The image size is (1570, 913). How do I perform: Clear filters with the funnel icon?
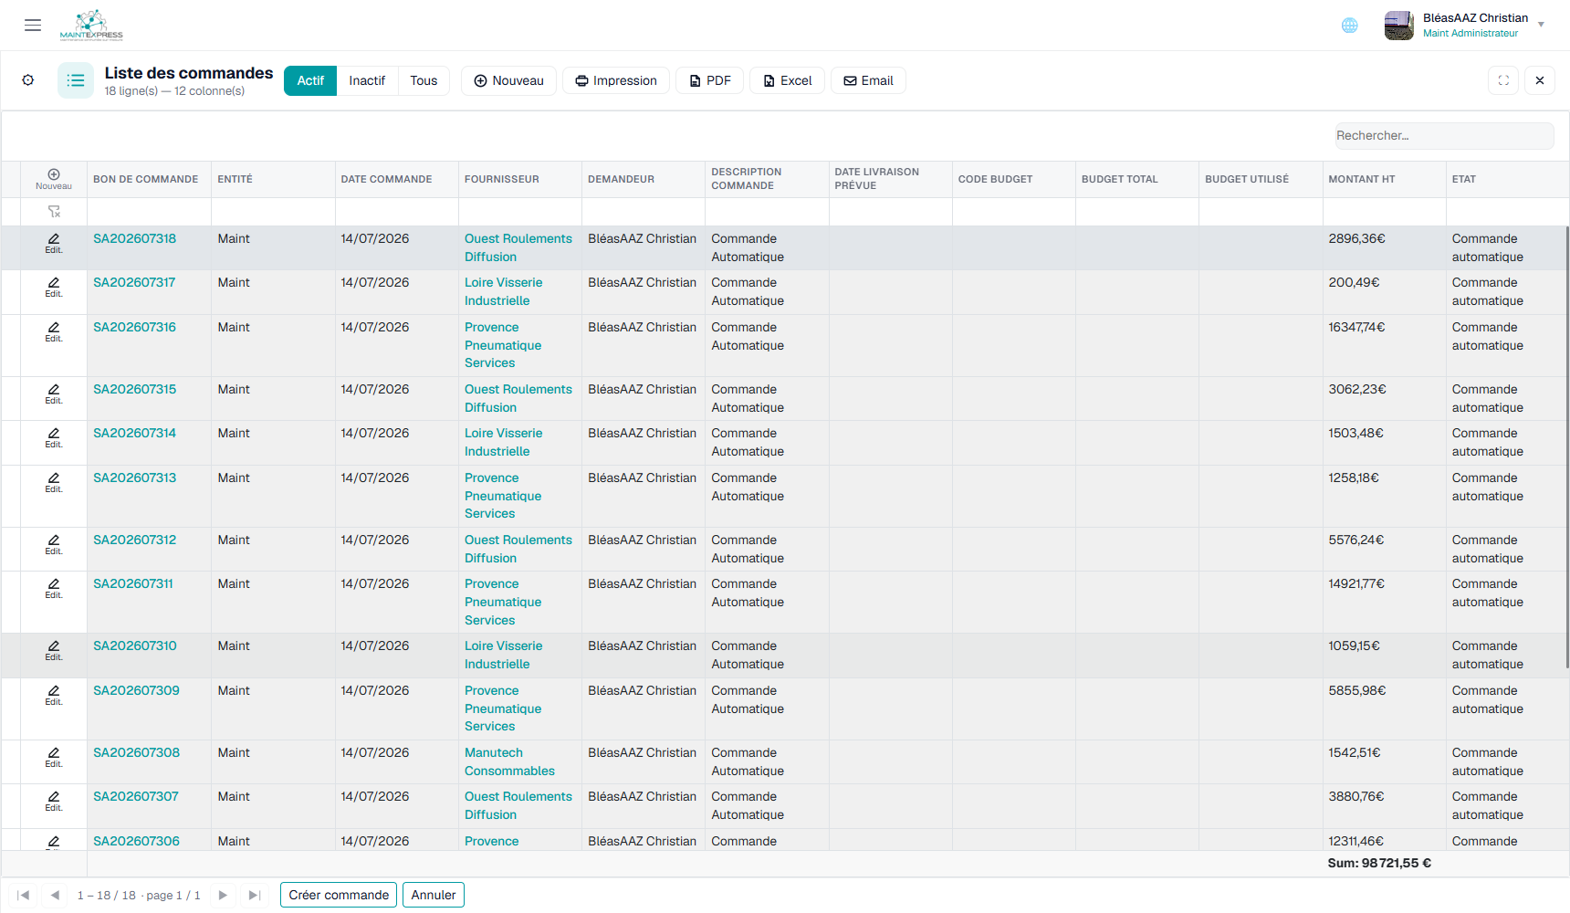point(54,212)
